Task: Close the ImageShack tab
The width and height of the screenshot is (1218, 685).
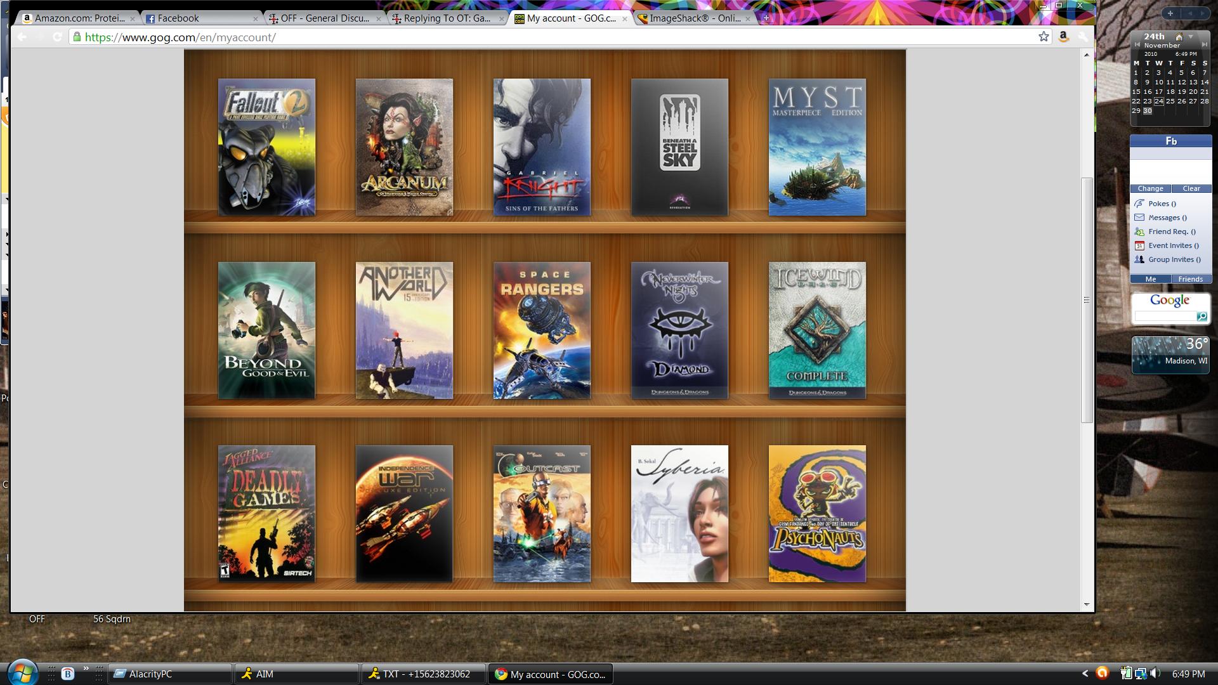Action: tap(748, 19)
